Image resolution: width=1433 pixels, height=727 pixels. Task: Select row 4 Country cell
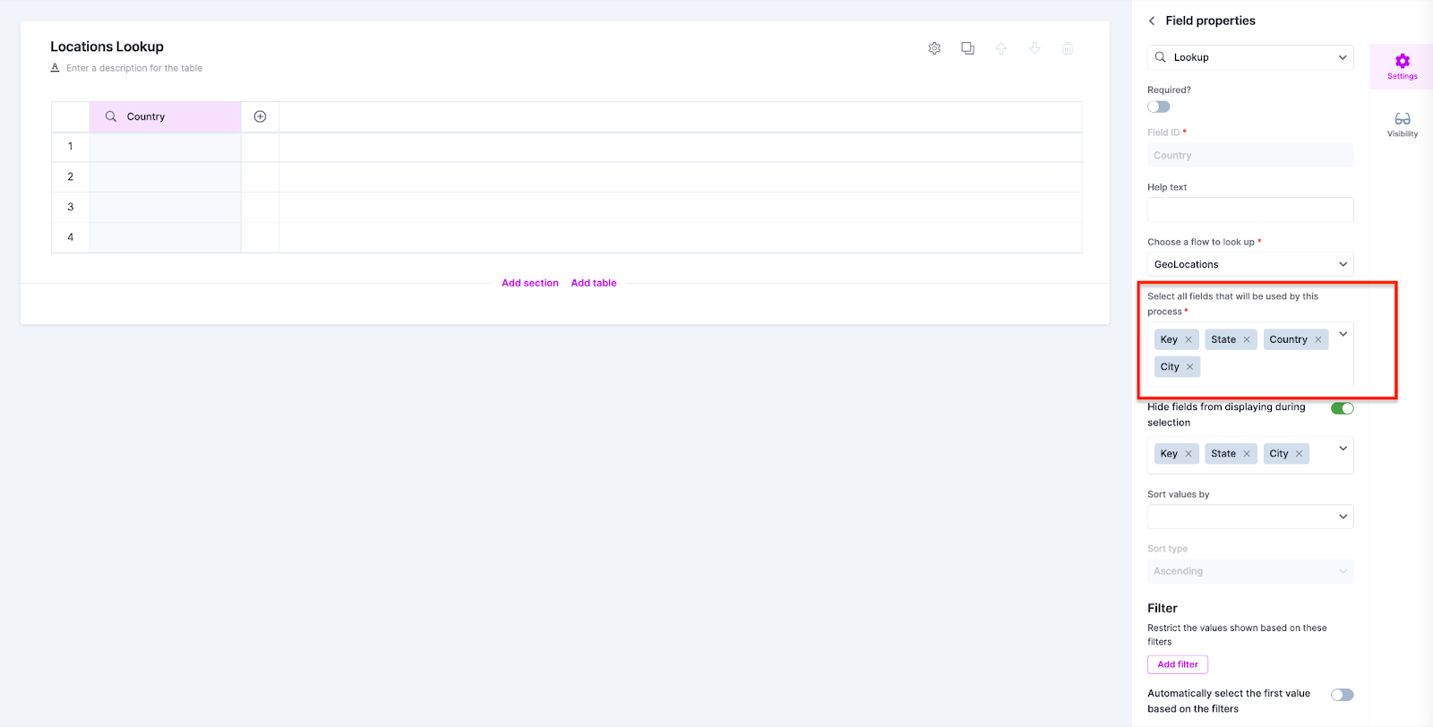point(165,237)
